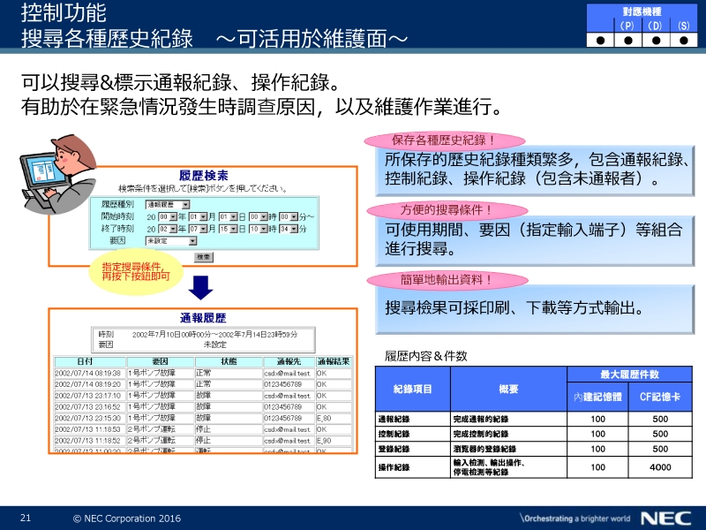The image size is (706, 530).
Task: Click the pink 簡單地輸出資料！ label
Action: pos(447,280)
